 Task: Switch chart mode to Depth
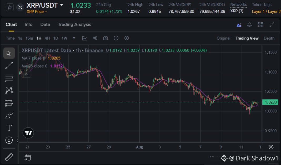pos(269,38)
